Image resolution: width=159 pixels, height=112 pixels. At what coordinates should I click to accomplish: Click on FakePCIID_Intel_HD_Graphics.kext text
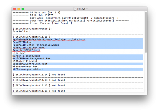coord(36,45)
